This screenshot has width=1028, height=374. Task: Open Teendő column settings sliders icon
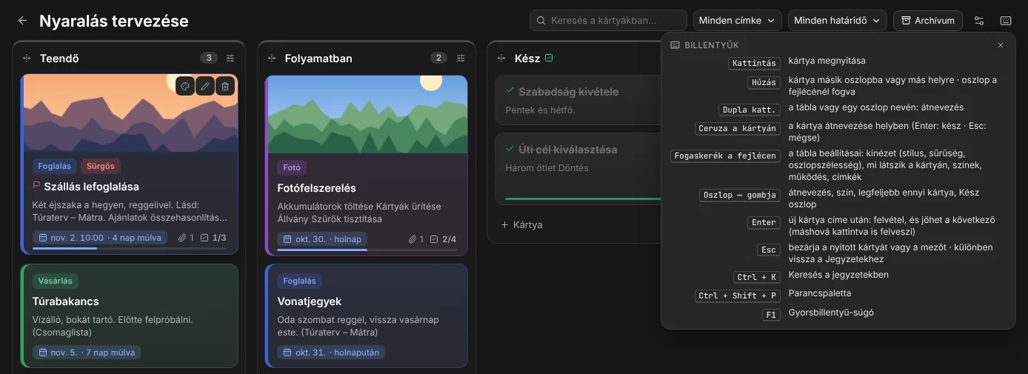[230, 58]
